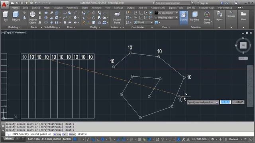Click the Help question mark icon
The width and height of the screenshot is (255, 143).
coord(236,3)
